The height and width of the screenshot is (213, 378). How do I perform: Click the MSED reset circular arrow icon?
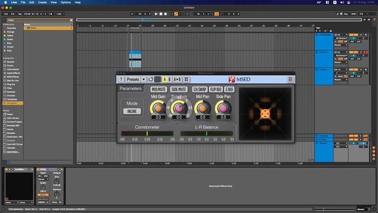[x=151, y=79]
